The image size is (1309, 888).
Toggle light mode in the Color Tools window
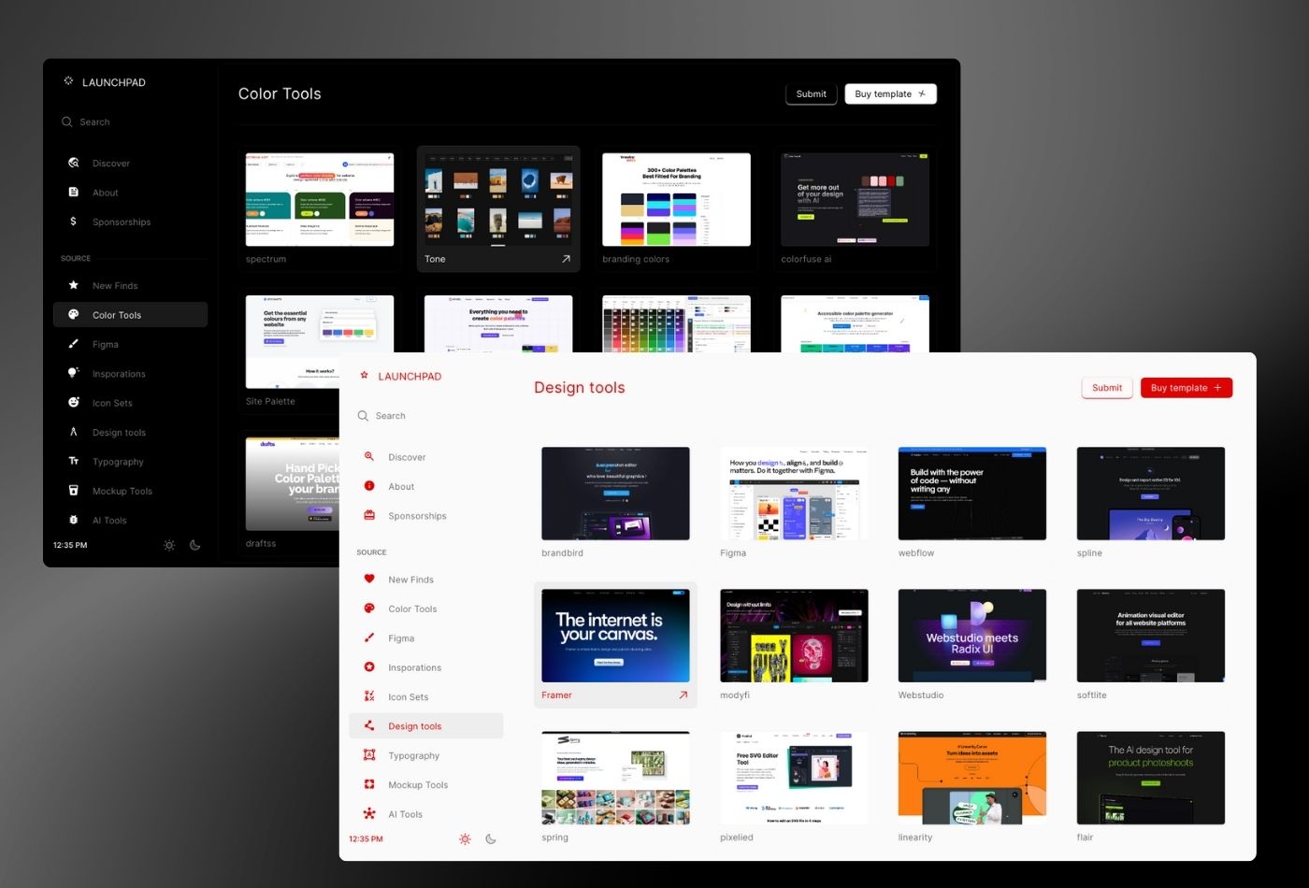tap(169, 545)
